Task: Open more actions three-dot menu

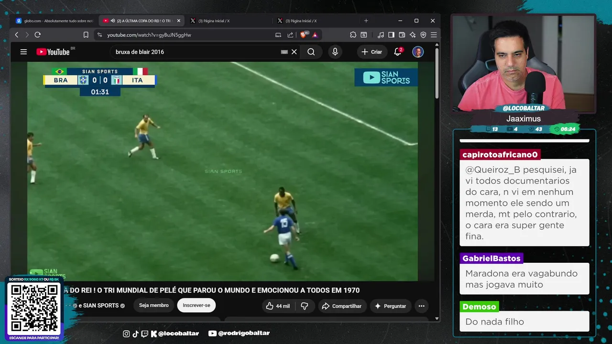Action: tap(421, 306)
